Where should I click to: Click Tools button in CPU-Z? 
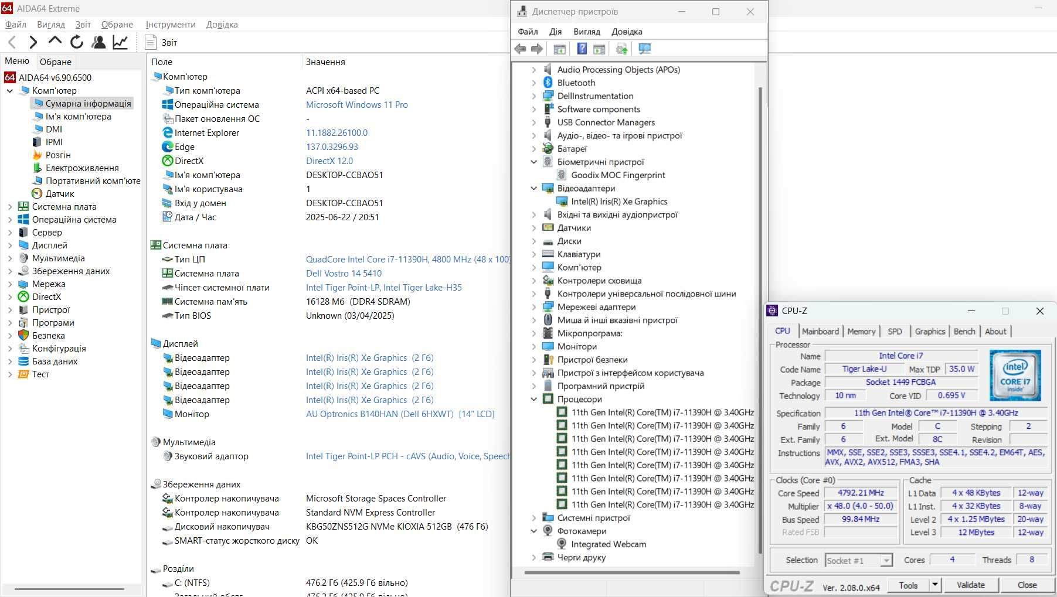(908, 585)
